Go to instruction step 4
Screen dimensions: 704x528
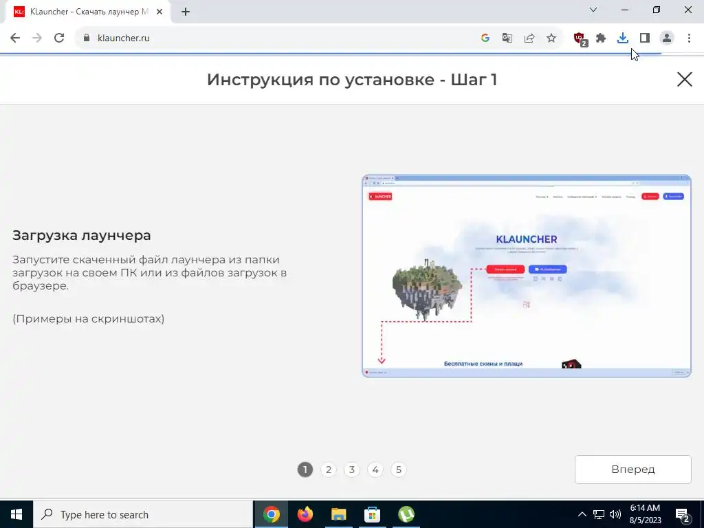click(375, 470)
